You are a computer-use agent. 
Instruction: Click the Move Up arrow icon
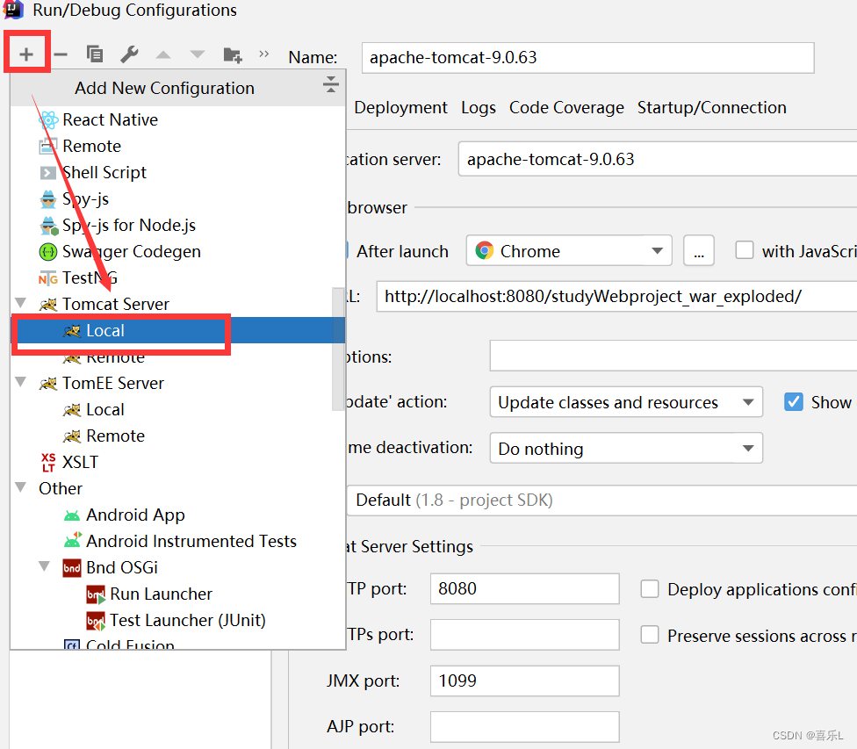point(162,54)
